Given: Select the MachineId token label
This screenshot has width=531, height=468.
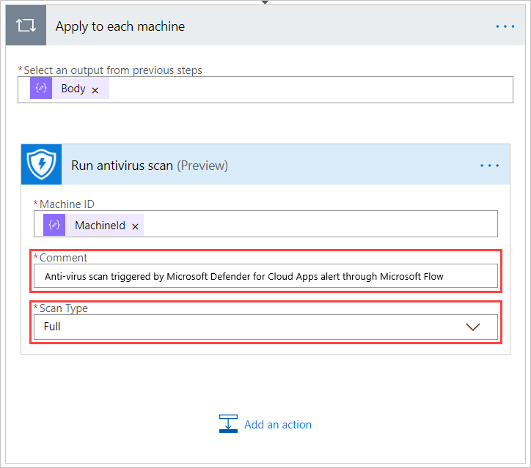Looking at the screenshot, I should (x=100, y=225).
